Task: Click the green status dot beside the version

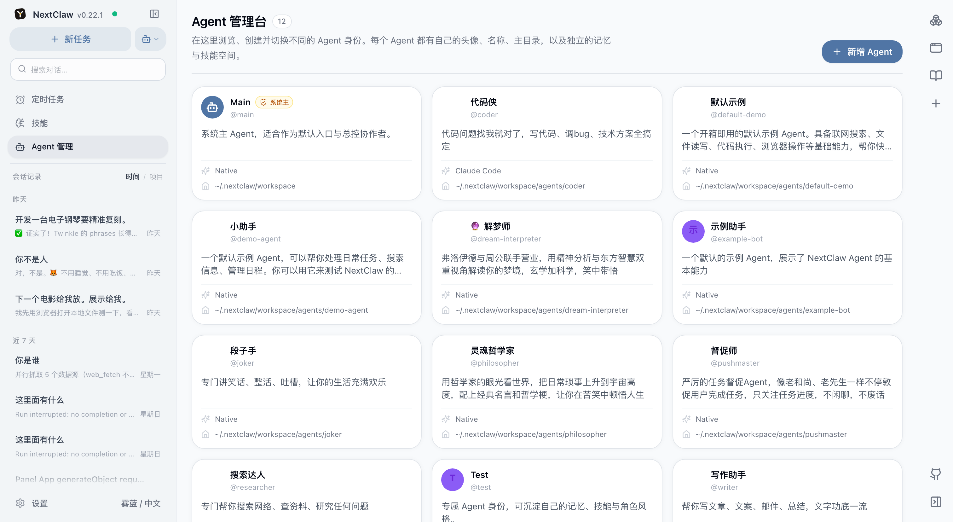Action: 115,14
